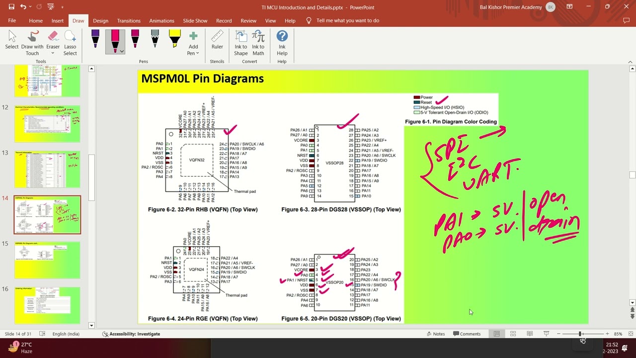Viewport: 636px width, 358px height.
Task: Click English (India) language indicator
Action: (66, 334)
